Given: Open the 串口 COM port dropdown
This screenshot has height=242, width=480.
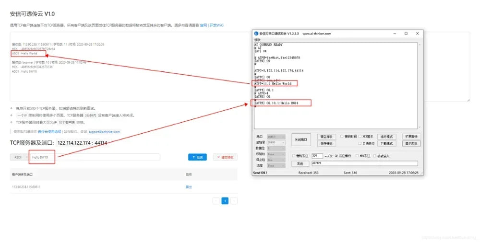Looking at the screenshot, I should point(276,137).
